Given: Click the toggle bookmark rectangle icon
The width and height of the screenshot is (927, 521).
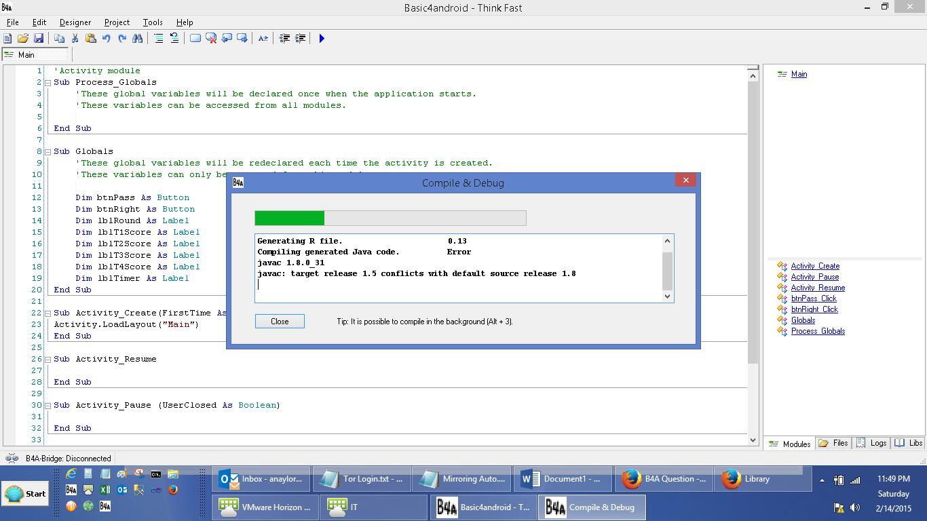Looking at the screenshot, I should pyautogui.click(x=195, y=39).
